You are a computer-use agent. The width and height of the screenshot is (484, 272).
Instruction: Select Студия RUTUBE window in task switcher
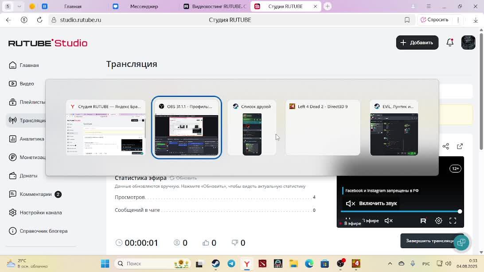pyautogui.click(x=105, y=128)
